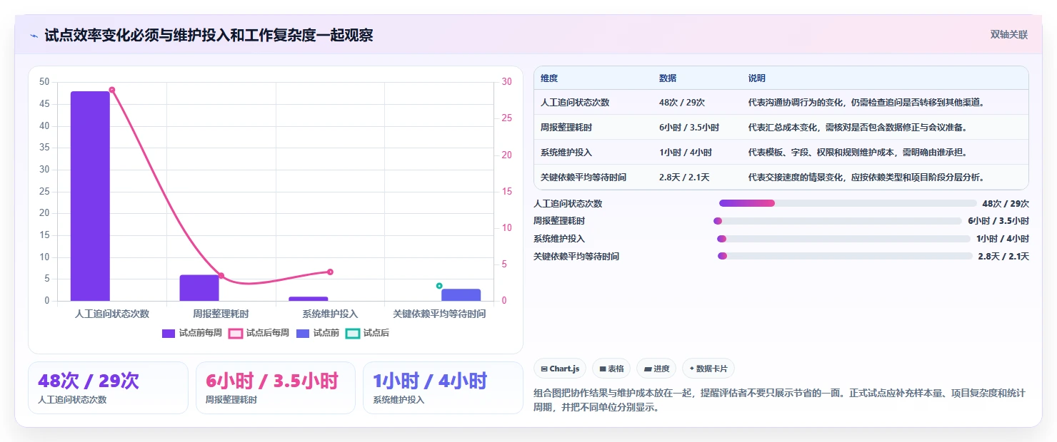Viewport: 1057px width, 442px height.
Task: Click the x-axis label 关键依赖平均等待时间
Action: (439, 314)
